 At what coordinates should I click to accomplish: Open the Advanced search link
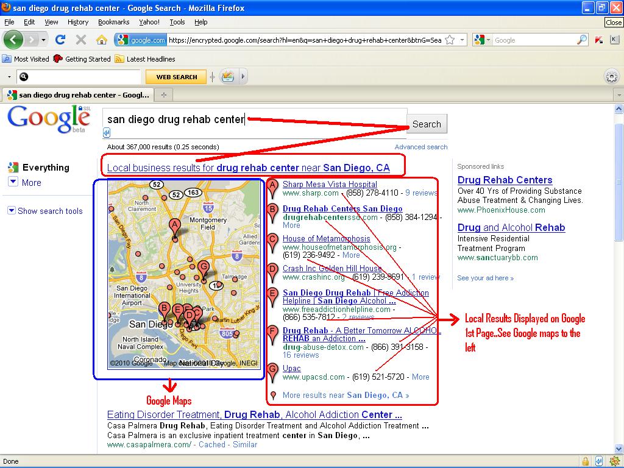(420, 147)
